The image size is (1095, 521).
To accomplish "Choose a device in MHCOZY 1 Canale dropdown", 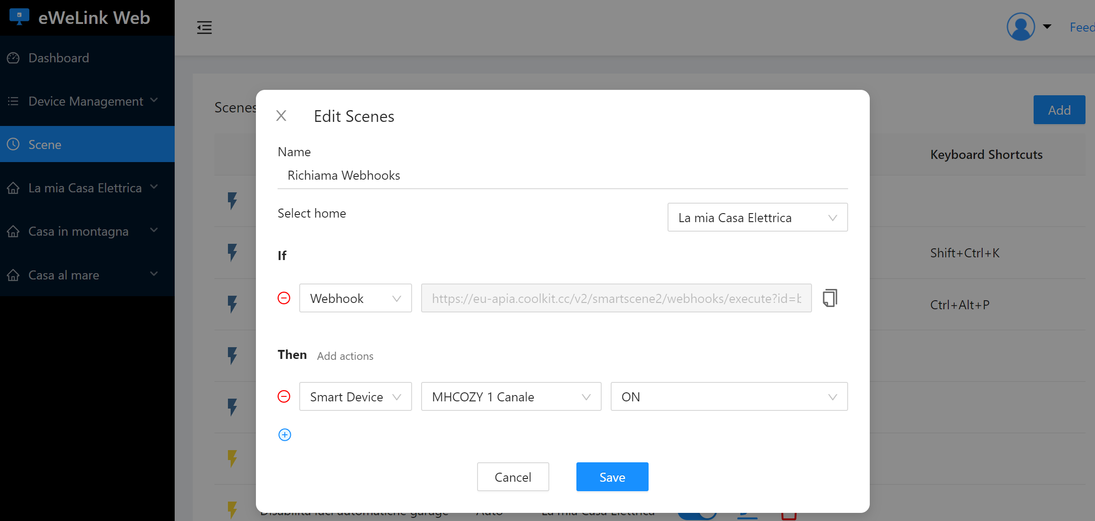I will pos(511,396).
